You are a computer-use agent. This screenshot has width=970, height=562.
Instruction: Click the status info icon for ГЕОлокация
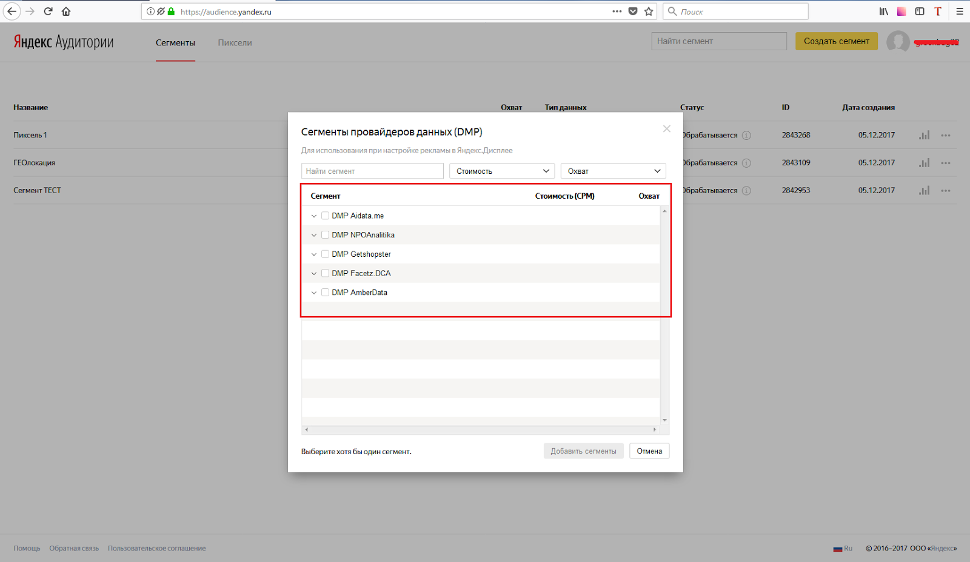[746, 163]
